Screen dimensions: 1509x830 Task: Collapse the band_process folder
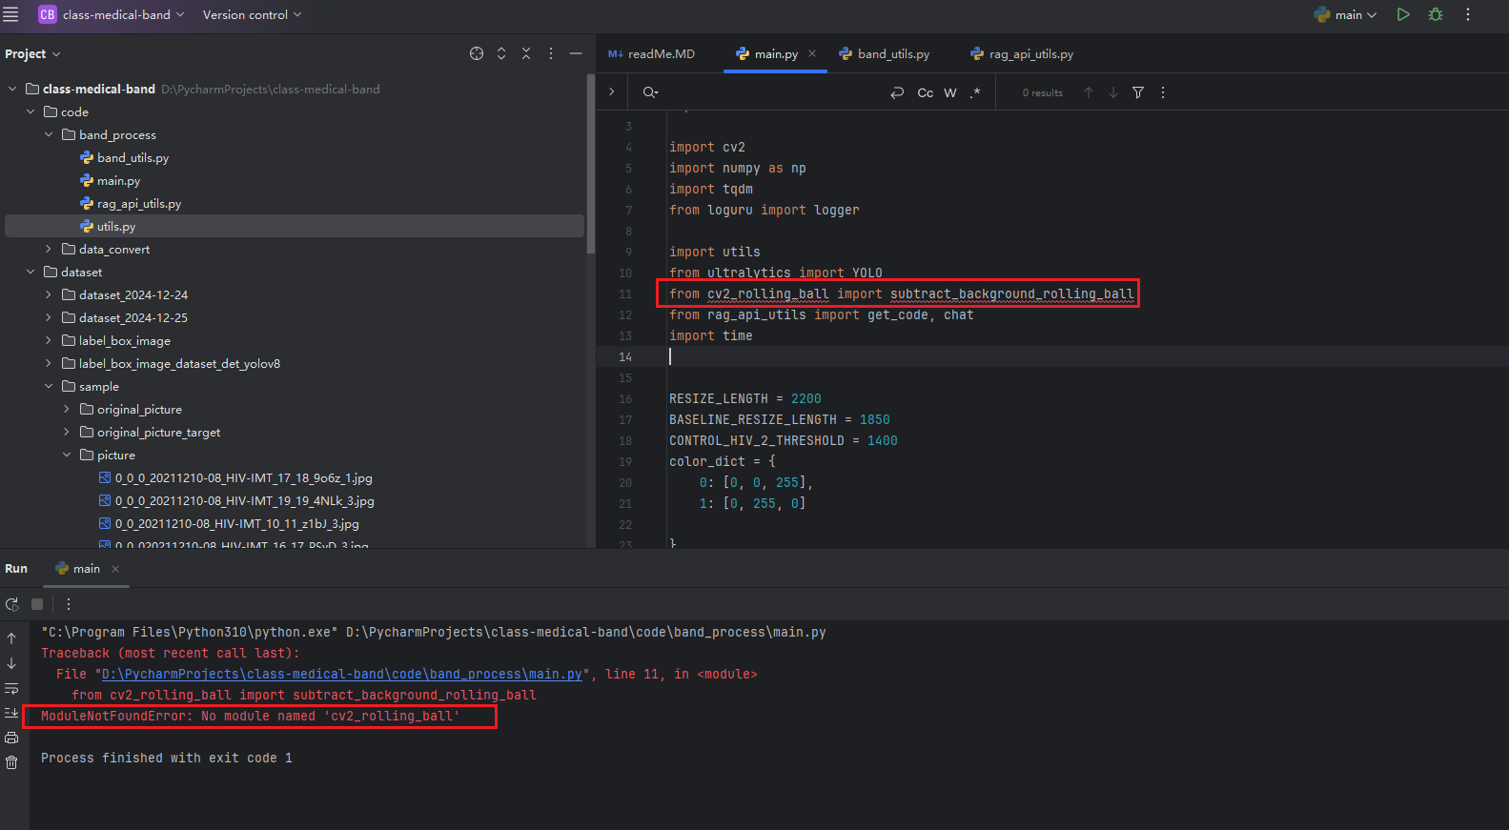click(x=49, y=135)
